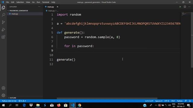This screenshot has width=193, height=108.
Task: Select Python 3.8.6 32-bit interpreter
Action: [9, 101]
